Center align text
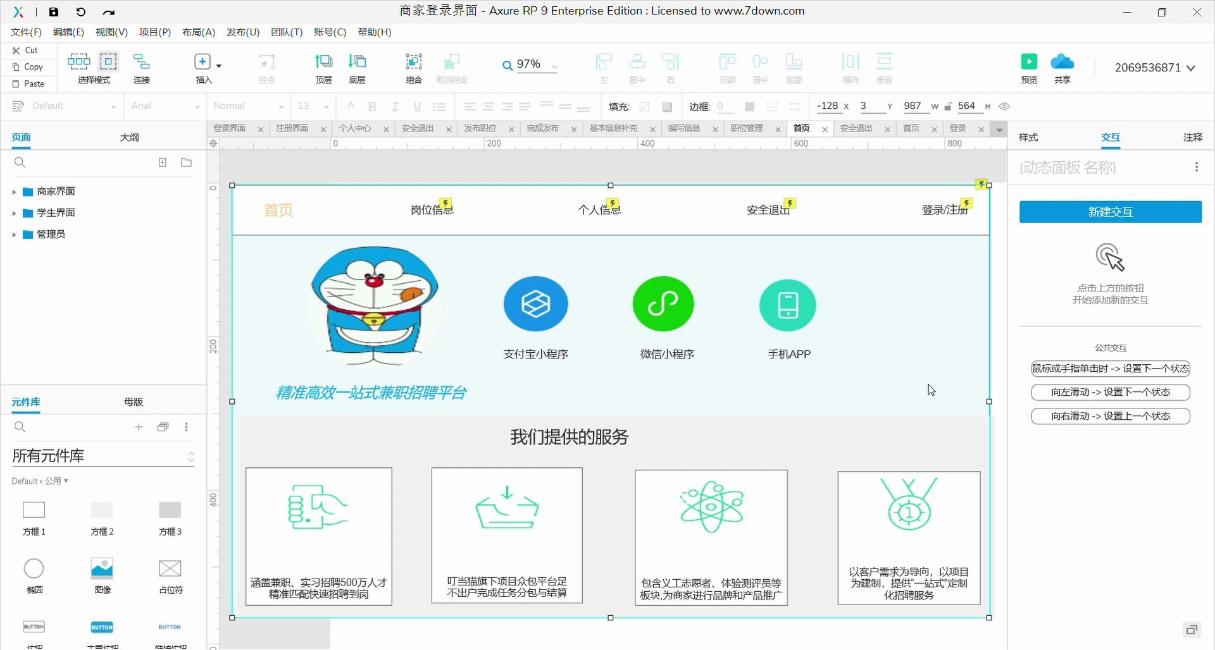 pyautogui.click(x=489, y=106)
